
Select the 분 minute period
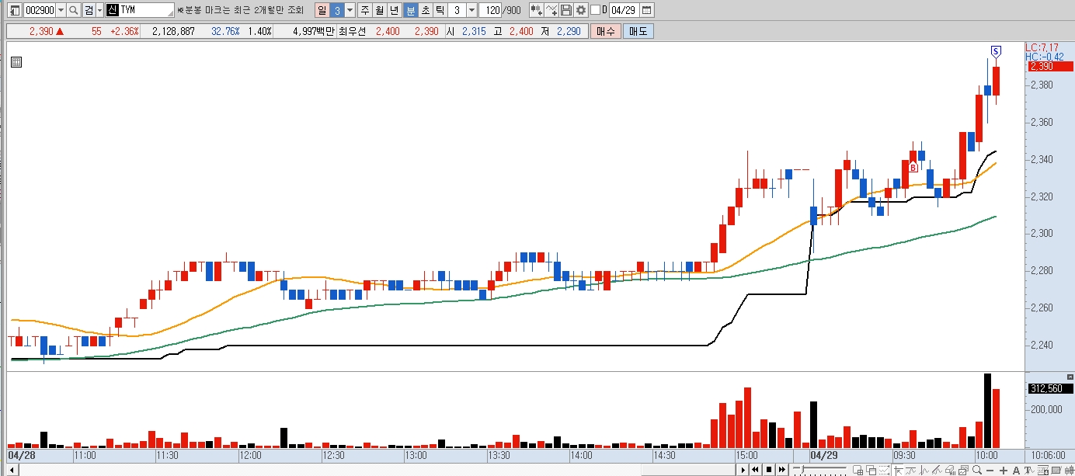click(410, 10)
